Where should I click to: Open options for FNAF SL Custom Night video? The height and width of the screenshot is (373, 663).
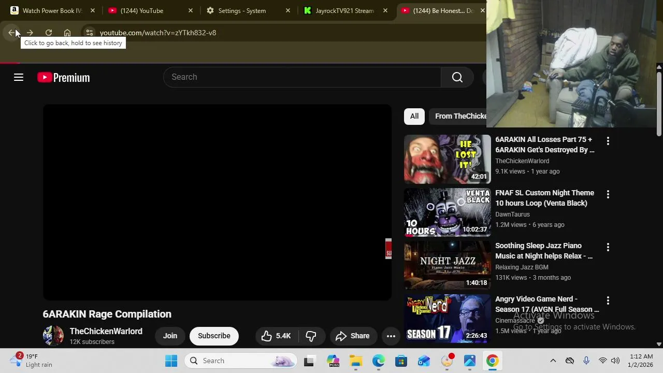click(608, 194)
